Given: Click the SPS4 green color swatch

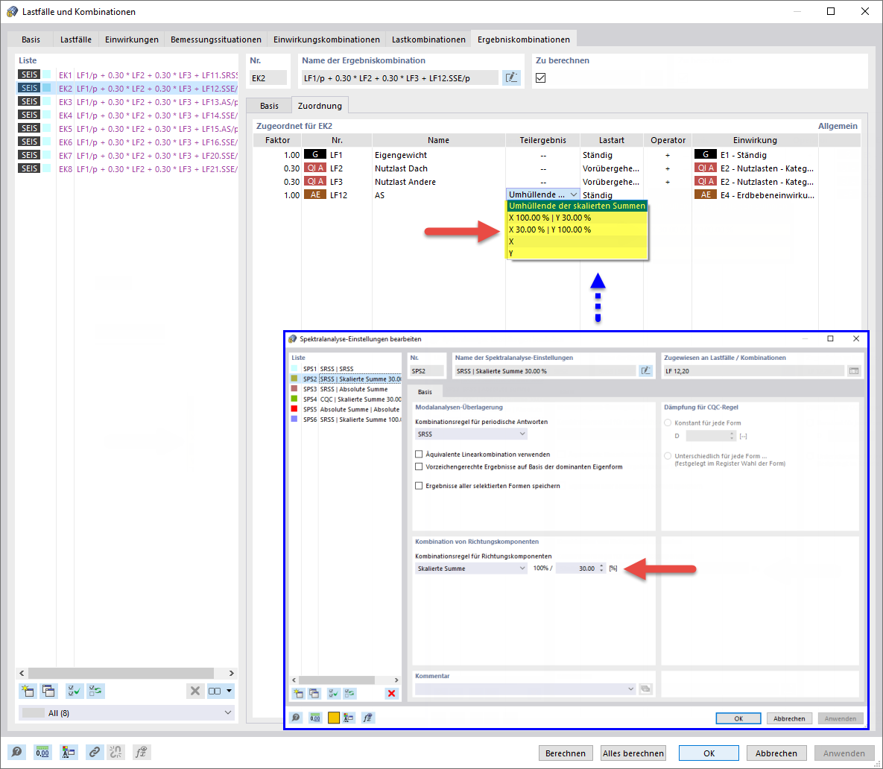Looking at the screenshot, I should [294, 399].
